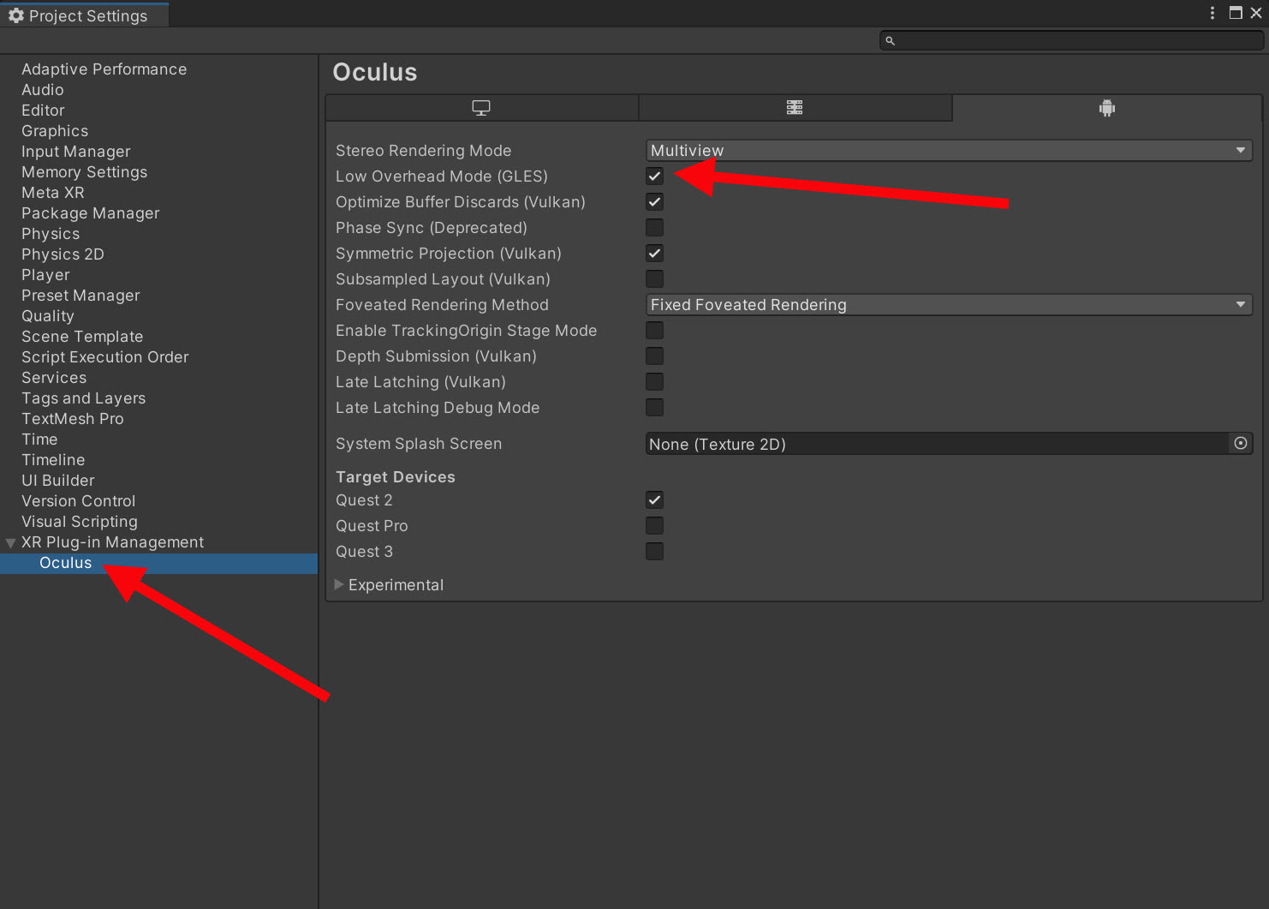This screenshot has width=1269, height=909.
Task: Toggle Symmetric Projection (Vulkan) checkbox
Action: click(x=655, y=254)
